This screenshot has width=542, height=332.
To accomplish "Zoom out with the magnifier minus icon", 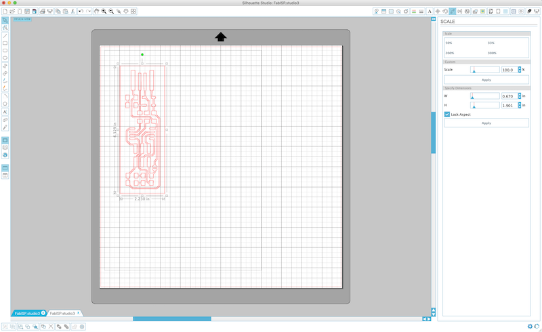I will point(111,12).
